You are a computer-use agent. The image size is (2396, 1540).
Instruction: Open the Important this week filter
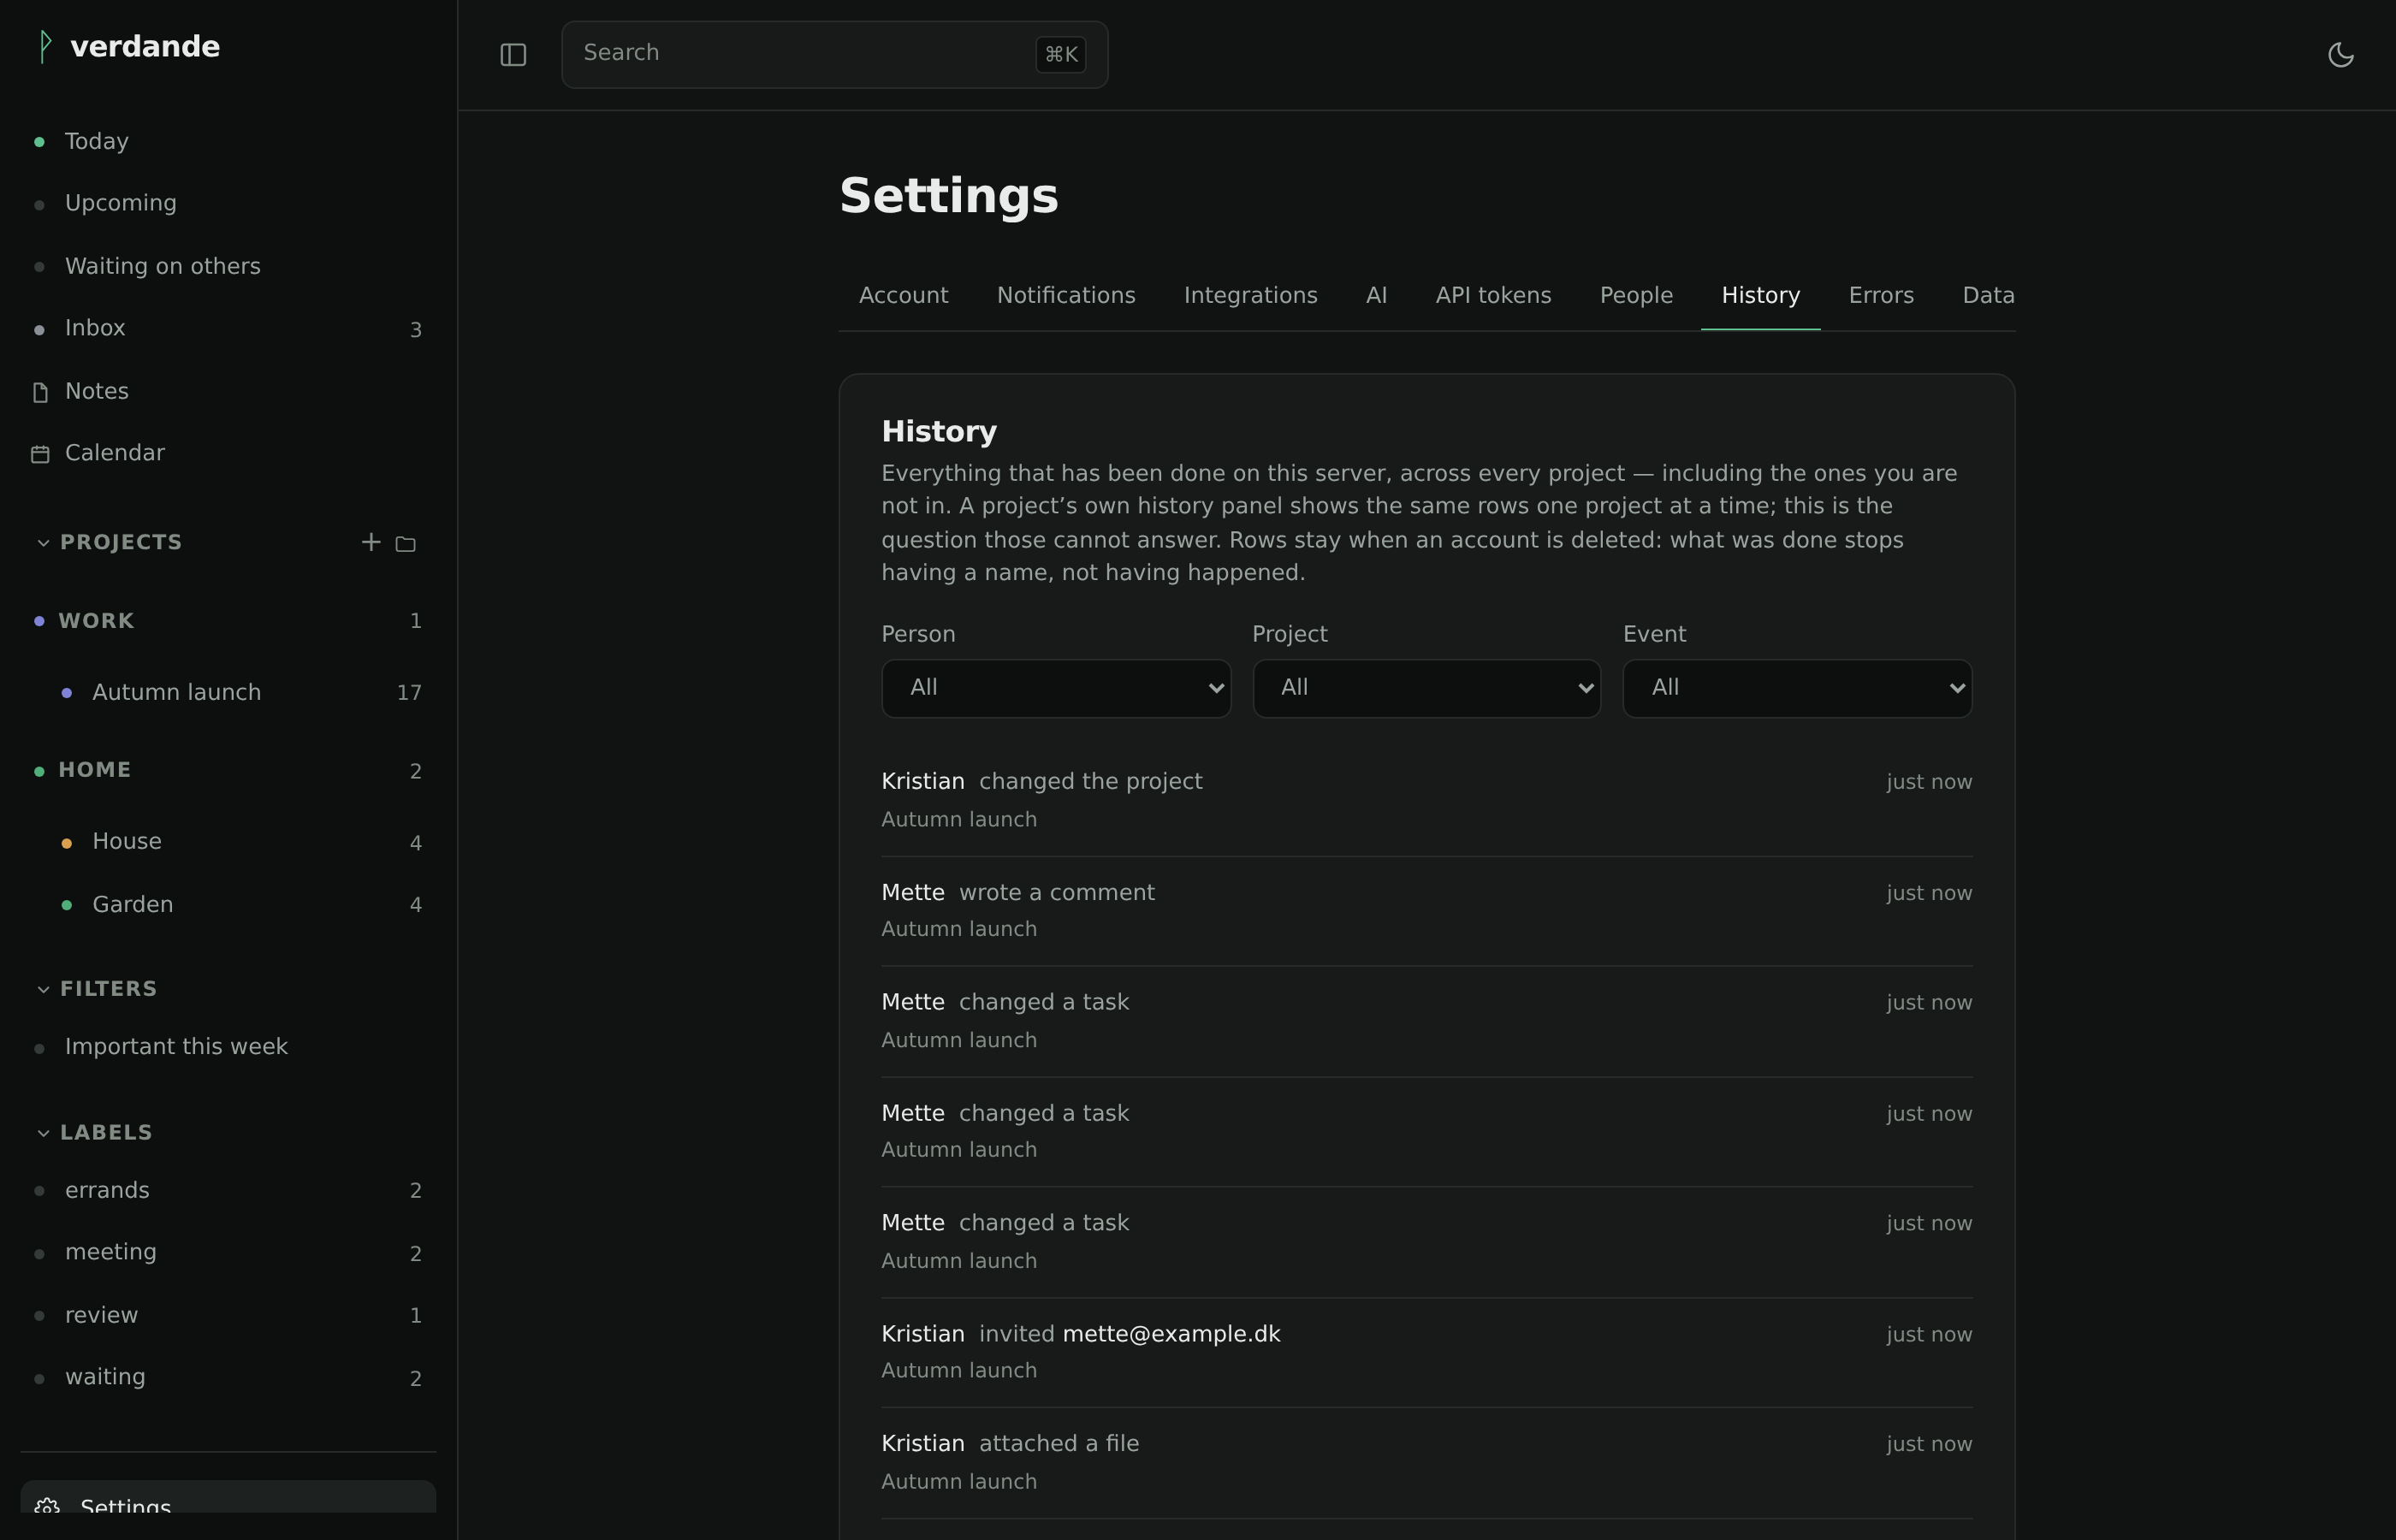(228, 1047)
